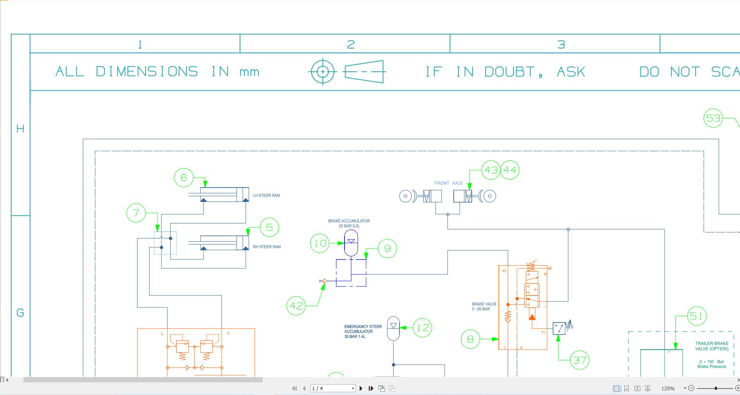
Task: Go to the first page
Action: (295, 388)
